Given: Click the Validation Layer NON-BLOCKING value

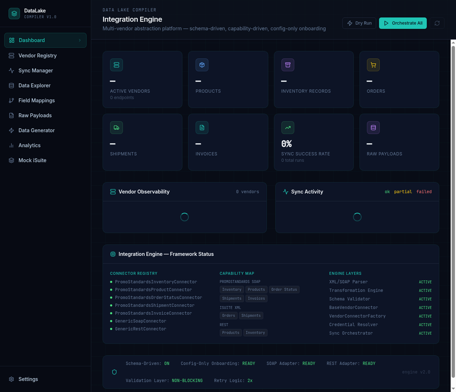Looking at the screenshot, I should (187, 381).
